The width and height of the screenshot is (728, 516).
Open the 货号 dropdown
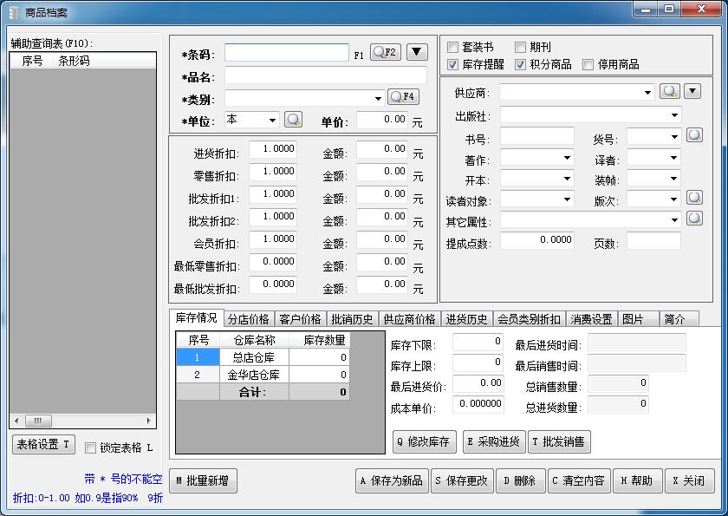tap(674, 137)
